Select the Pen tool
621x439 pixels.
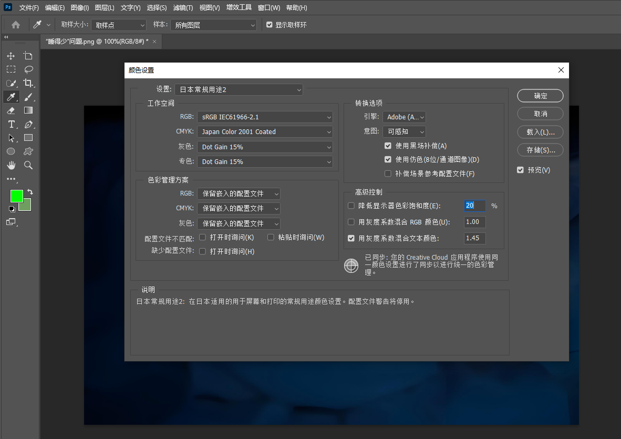(28, 125)
